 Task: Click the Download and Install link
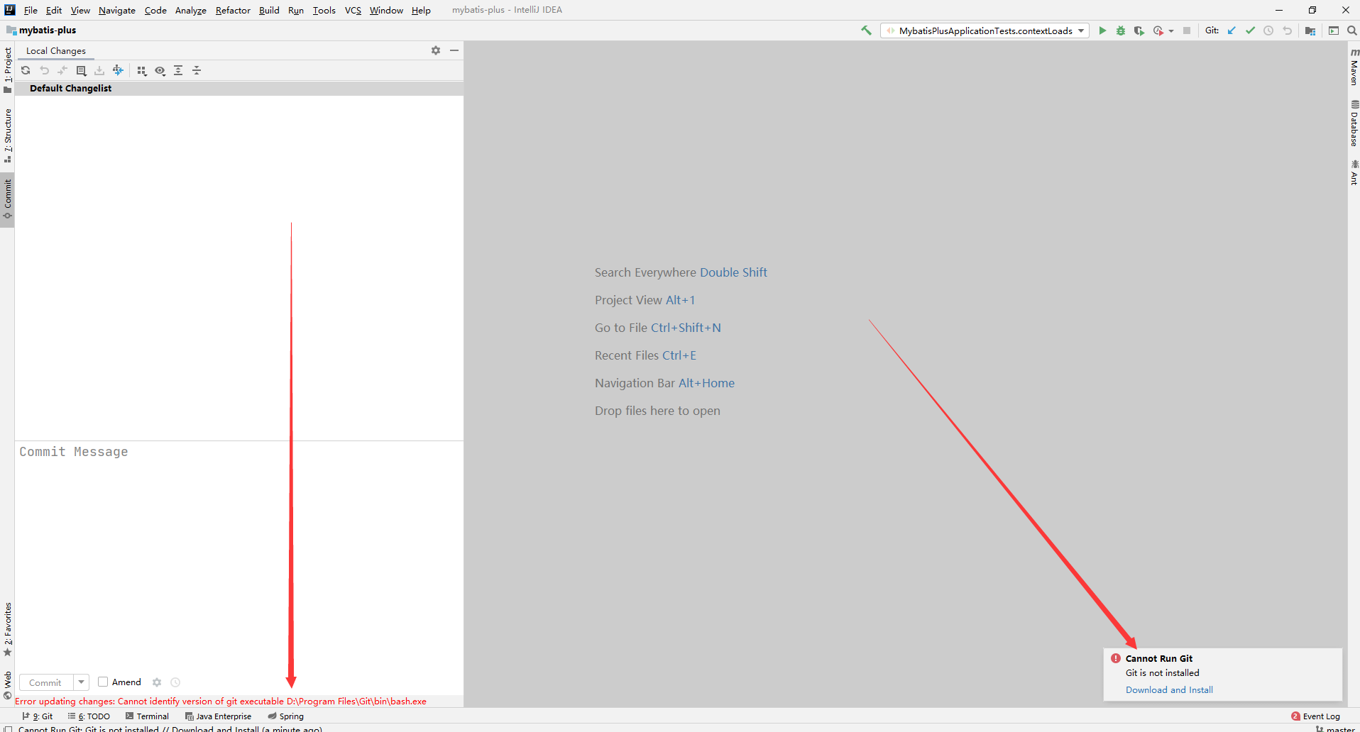point(1169,689)
